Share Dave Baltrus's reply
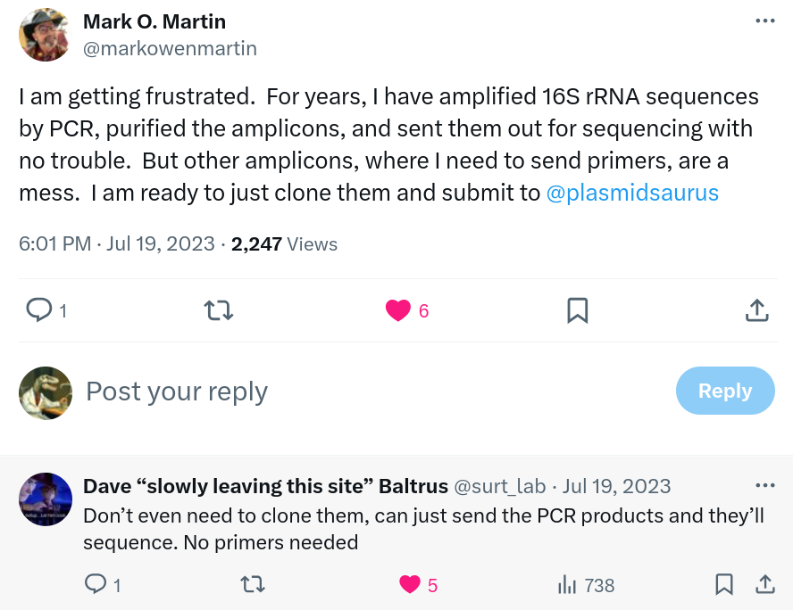This screenshot has width=793, height=610. pyautogui.click(x=765, y=585)
